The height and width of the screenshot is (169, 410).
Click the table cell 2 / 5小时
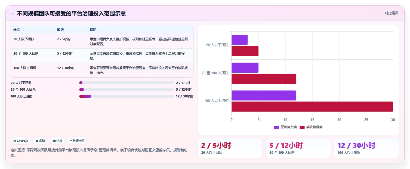(64, 39)
